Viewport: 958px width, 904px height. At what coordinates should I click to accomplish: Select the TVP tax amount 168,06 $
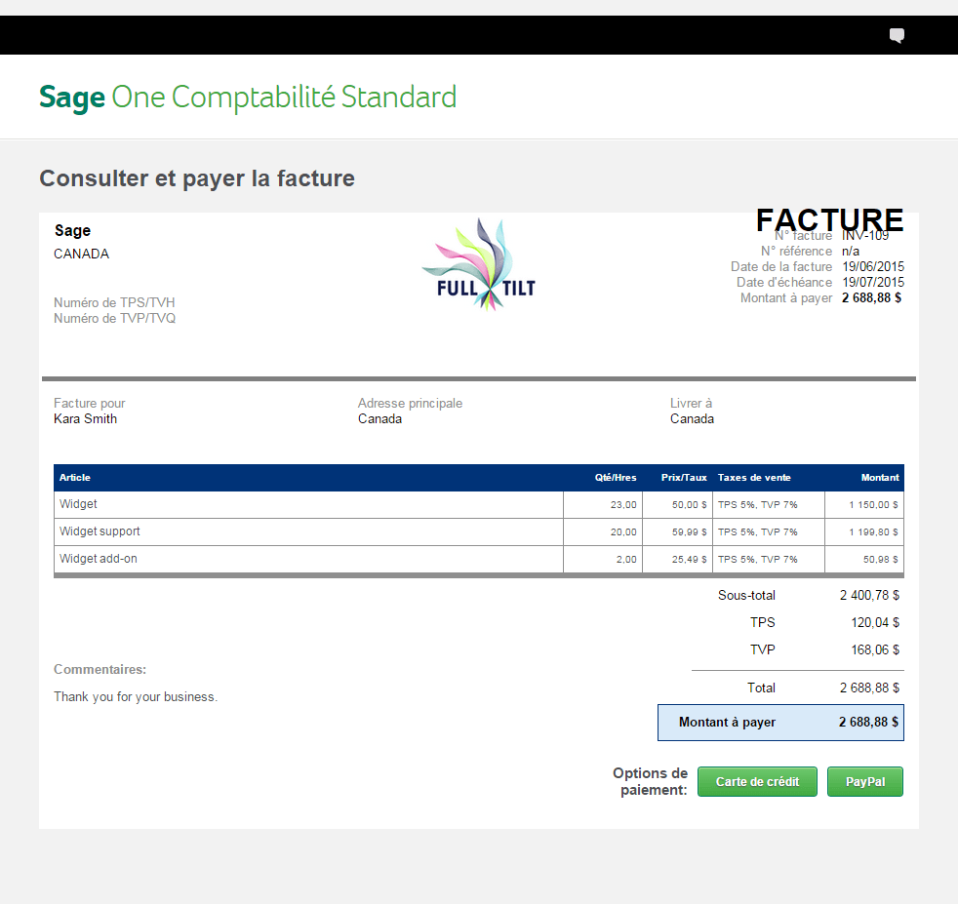pyautogui.click(x=875, y=649)
